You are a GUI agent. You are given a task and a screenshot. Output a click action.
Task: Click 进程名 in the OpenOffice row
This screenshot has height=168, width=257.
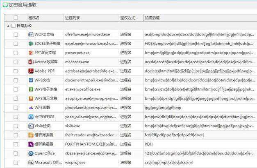coord(126,153)
